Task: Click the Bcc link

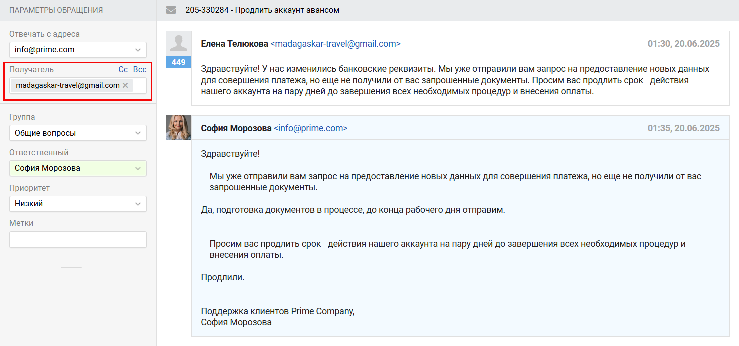Action: coord(140,70)
